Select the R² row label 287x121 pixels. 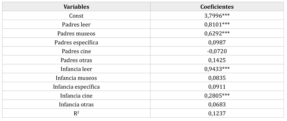click(76, 113)
